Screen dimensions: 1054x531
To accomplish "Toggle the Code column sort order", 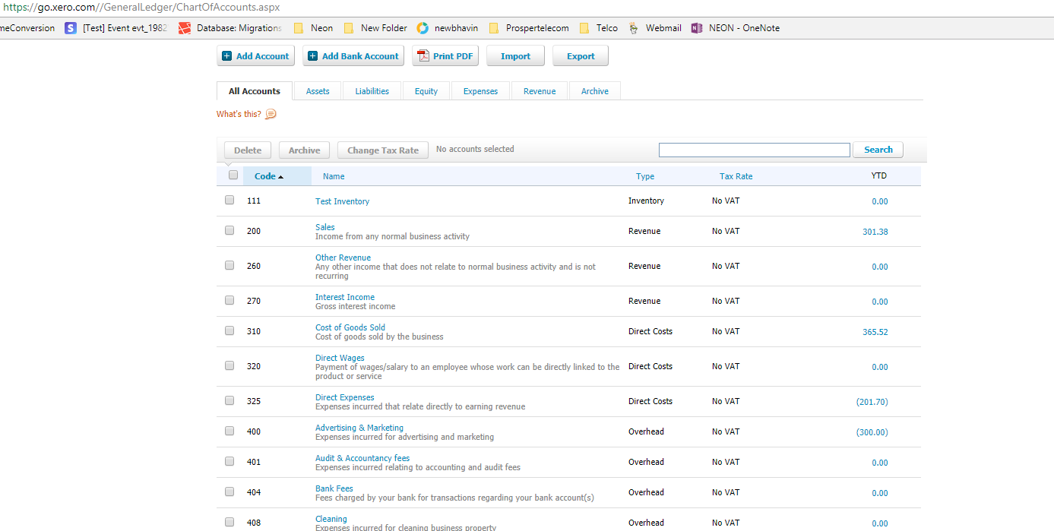I will 266,175.
